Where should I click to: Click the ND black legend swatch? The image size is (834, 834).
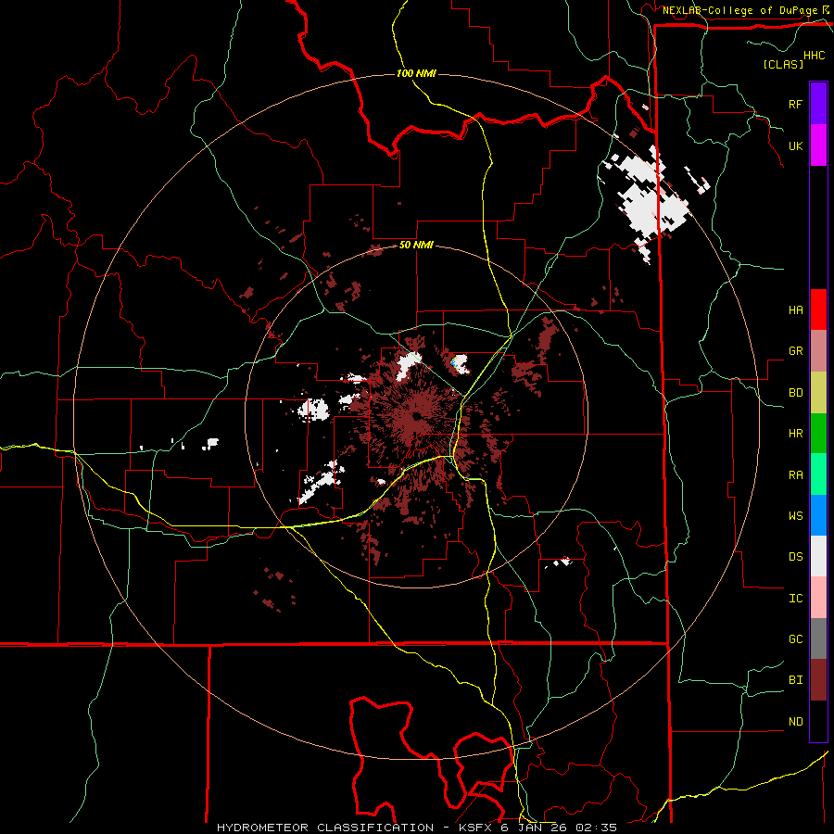point(818,721)
